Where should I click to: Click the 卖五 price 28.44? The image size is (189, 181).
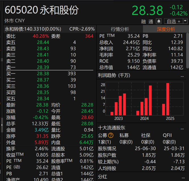[x=43, y=42]
